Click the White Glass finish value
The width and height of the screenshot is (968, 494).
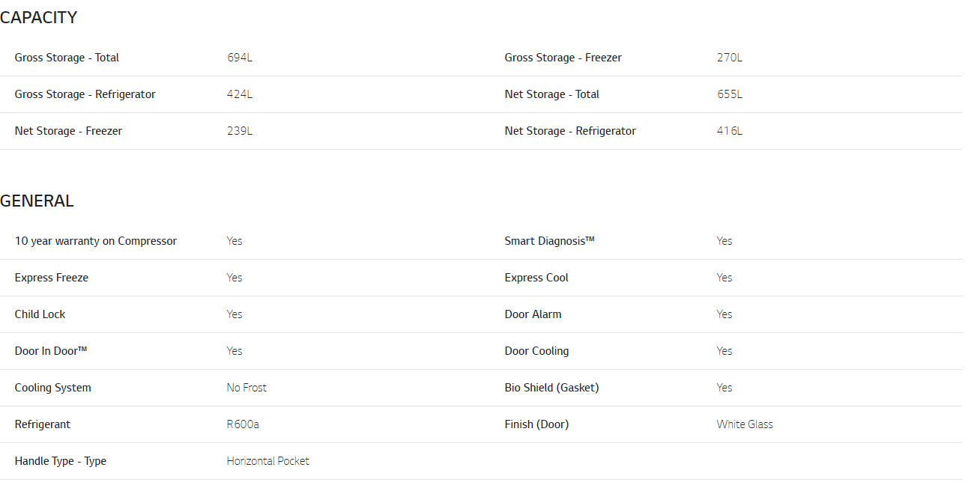744,424
